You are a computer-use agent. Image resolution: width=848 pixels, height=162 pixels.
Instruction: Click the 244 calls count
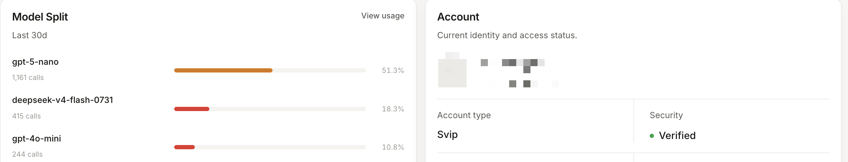27,154
